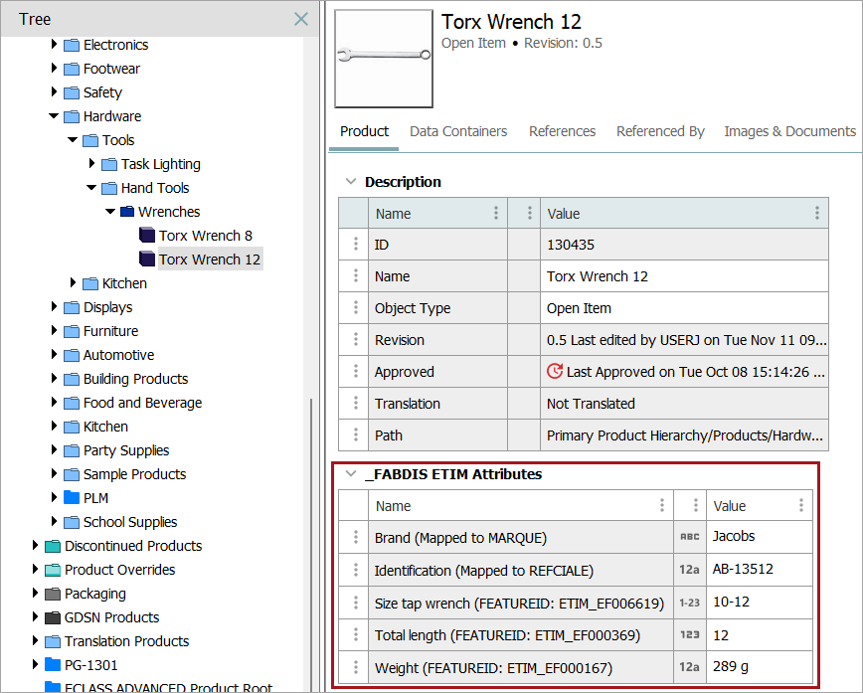863x693 pixels.
Task: Open the FABDIS Value column options menu
Action: click(x=801, y=505)
